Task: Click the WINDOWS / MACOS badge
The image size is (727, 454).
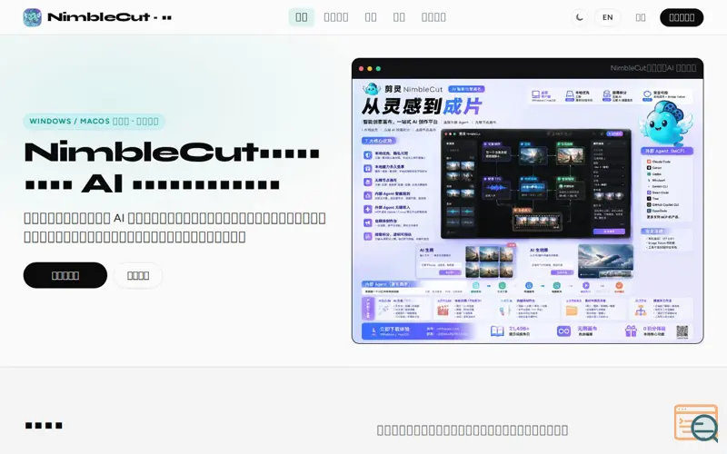Action: click(94, 121)
